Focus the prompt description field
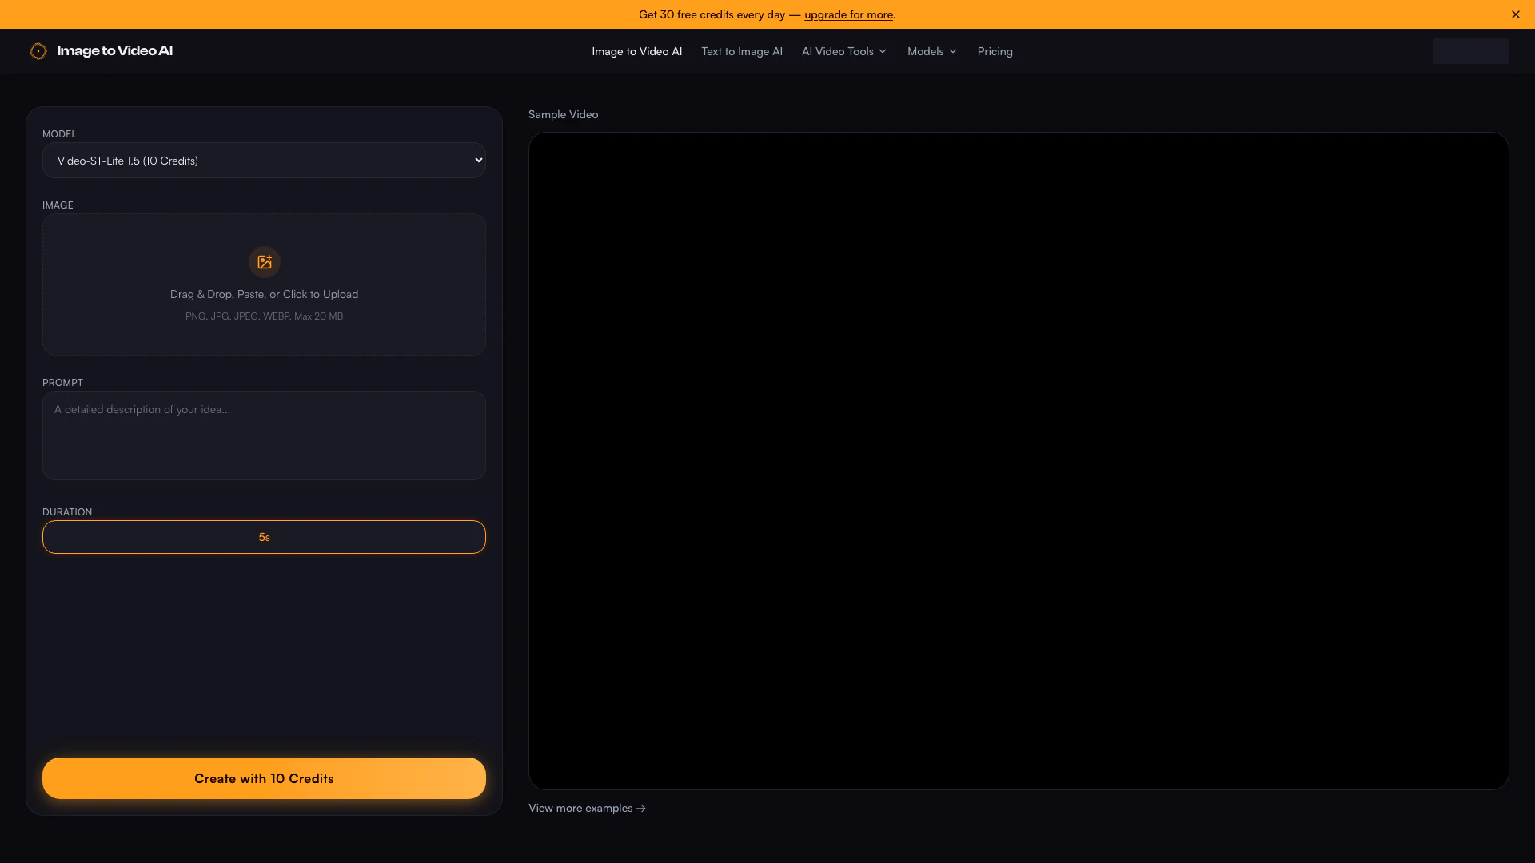Screen dimensions: 1535x863 tap(264, 435)
